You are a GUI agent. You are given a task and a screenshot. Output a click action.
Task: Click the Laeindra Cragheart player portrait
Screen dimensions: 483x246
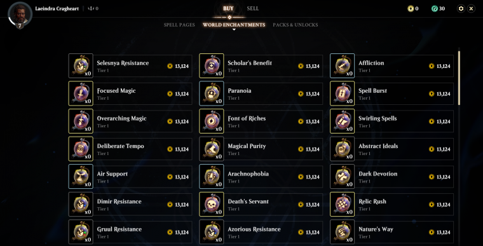pos(20,15)
